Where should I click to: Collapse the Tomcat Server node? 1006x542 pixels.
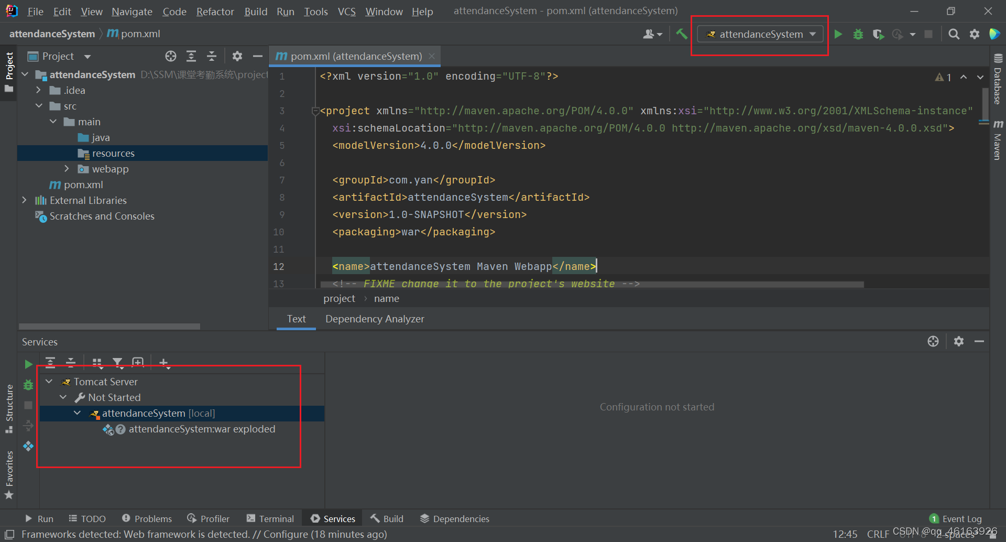[x=49, y=382]
